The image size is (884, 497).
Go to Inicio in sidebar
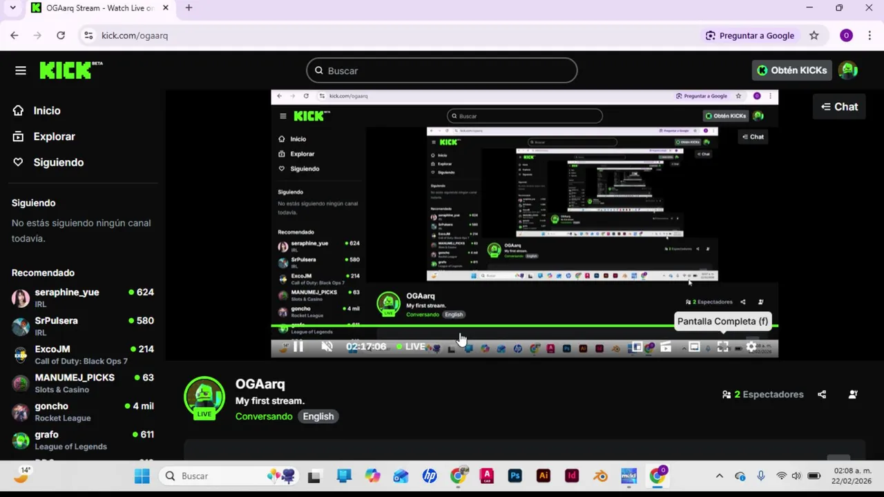point(46,110)
